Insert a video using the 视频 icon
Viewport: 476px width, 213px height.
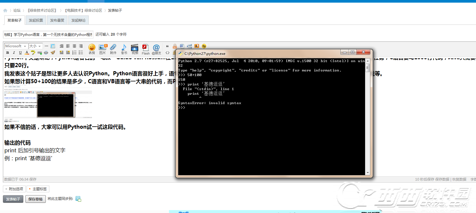135,49
